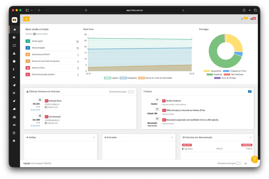This screenshot has width=269, height=179.
Task: Open the truck icon in the sidebar
Action: (14, 109)
